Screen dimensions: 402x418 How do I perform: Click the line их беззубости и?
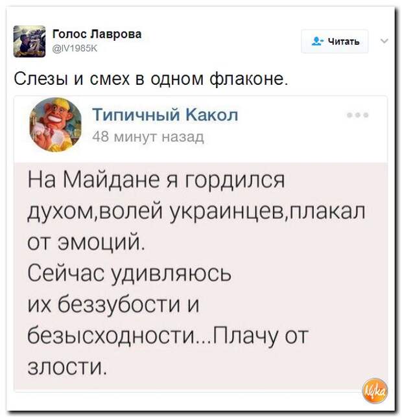point(113,304)
